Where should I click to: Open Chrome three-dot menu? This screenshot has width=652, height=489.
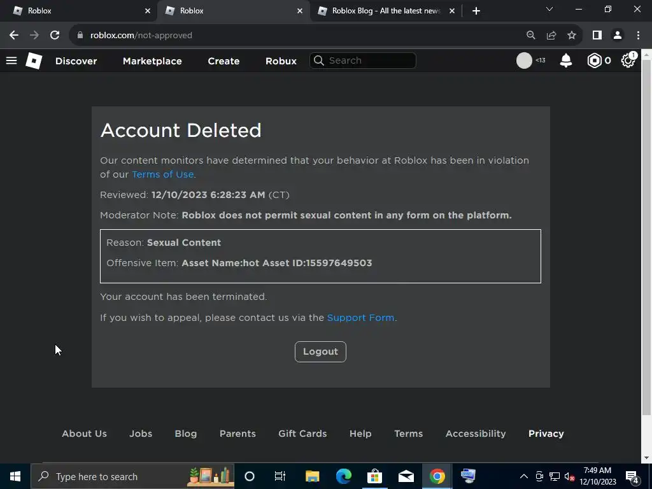click(638, 36)
